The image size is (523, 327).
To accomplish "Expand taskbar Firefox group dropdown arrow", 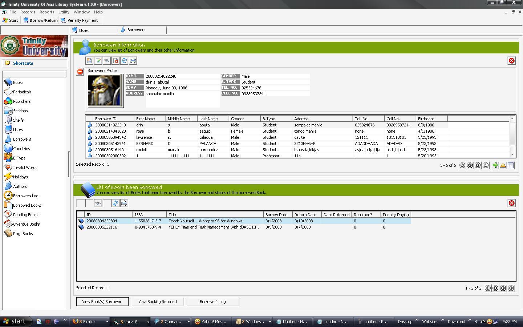I will pyautogui.click(x=107, y=322).
